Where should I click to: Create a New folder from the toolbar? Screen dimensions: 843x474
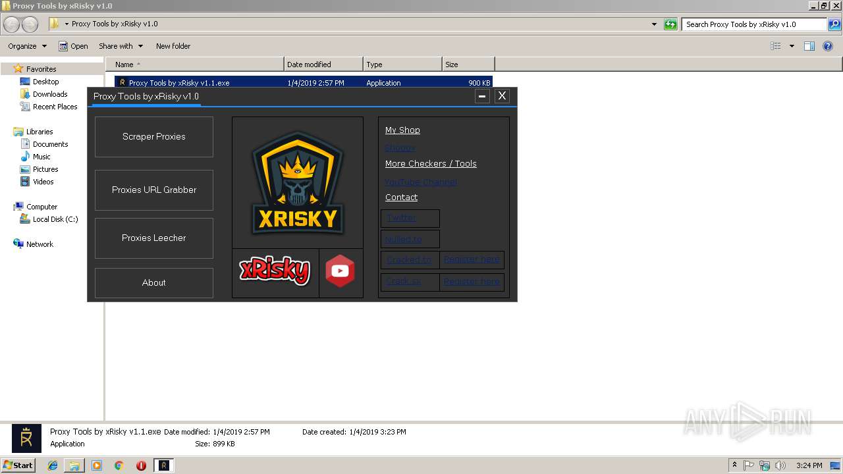[x=173, y=46]
